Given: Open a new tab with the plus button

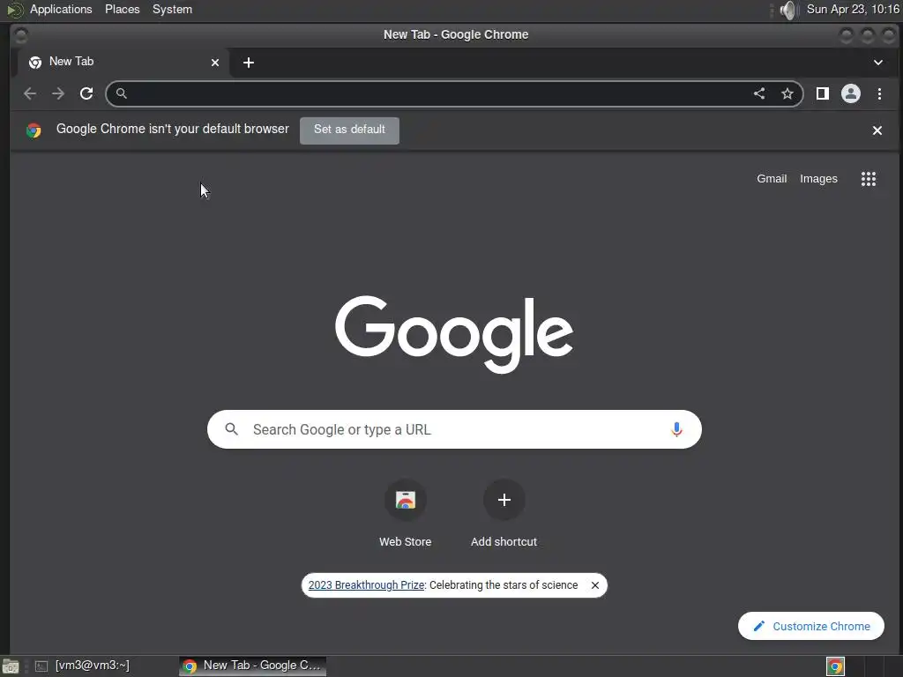Looking at the screenshot, I should click(x=249, y=63).
